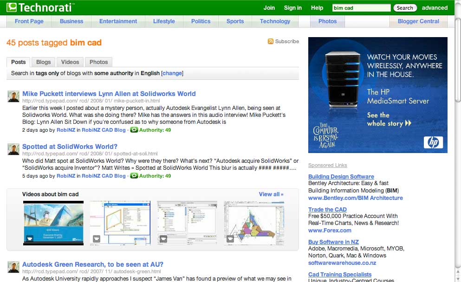Go to Politics section
This screenshot has height=282, width=461.
coord(201,21)
